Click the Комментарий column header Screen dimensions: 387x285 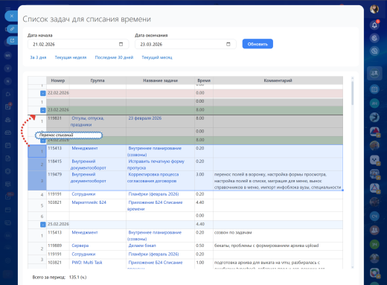278,80
